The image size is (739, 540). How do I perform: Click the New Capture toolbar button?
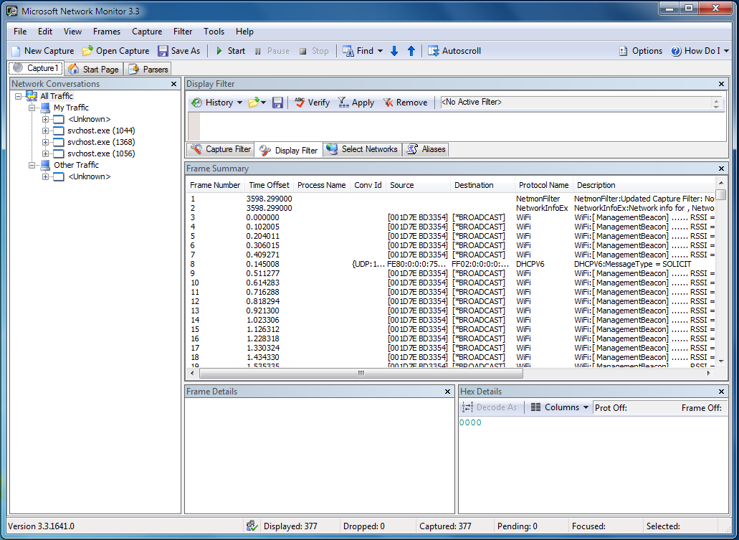pyautogui.click(x=43, y=51)
